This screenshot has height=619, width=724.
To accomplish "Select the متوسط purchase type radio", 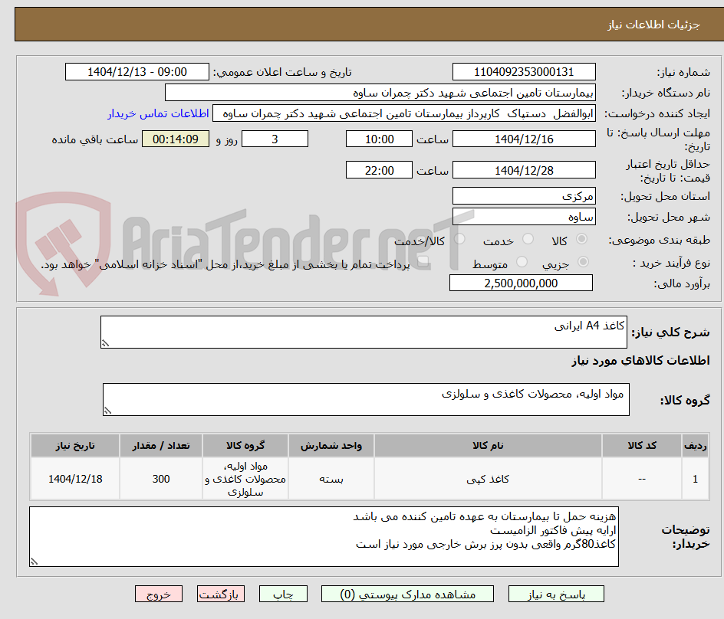I will click(522, 262).
